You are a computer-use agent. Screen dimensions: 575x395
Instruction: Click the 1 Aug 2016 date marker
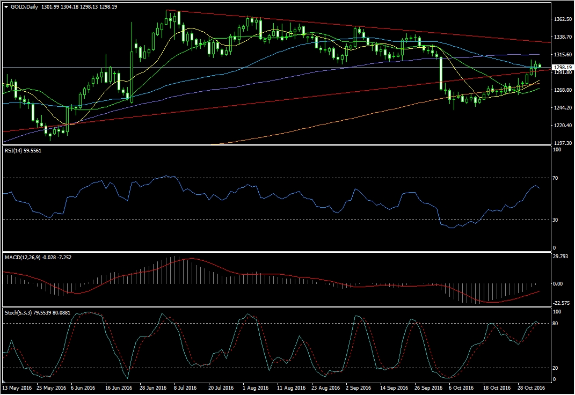click(x=256, y=387)
